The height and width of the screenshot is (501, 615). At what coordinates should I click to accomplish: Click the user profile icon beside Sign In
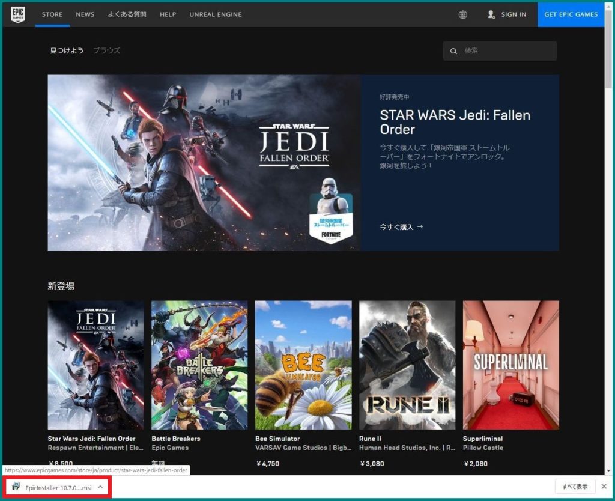491,14
